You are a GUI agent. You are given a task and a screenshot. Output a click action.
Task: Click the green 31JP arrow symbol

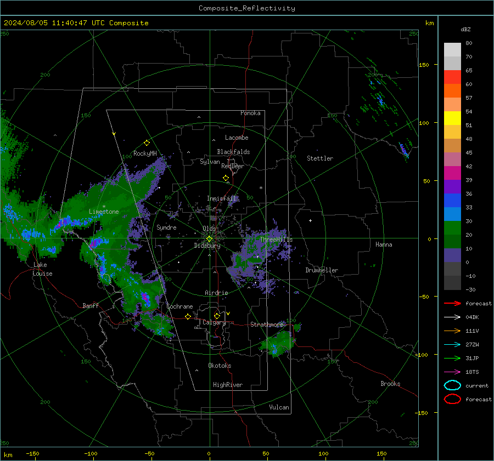452,358
